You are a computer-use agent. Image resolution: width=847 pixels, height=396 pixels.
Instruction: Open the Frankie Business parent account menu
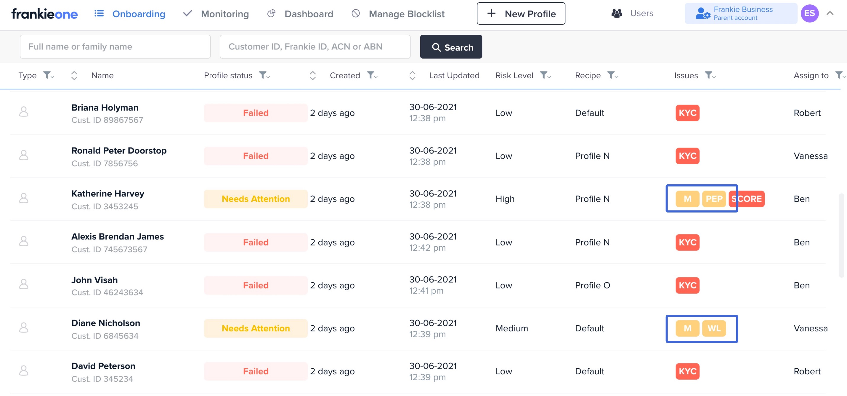pyautogui.click(x=740, y=14)
